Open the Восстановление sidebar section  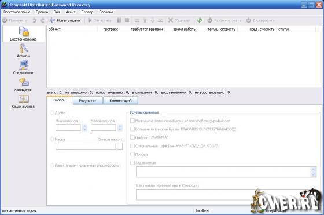tap(24, 34)
